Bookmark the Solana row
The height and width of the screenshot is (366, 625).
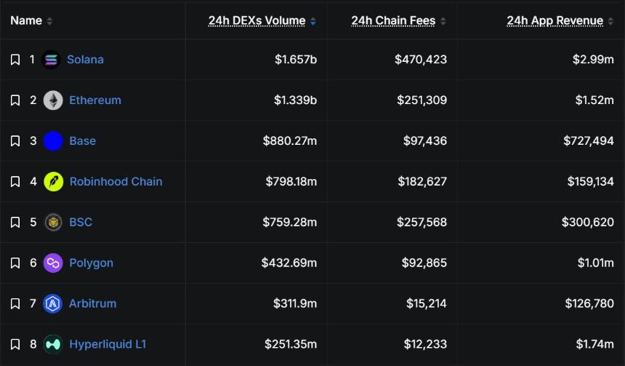tap(15, 60)
